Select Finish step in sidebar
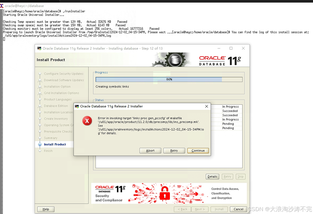The image size is (313, 214). point(48,151)
